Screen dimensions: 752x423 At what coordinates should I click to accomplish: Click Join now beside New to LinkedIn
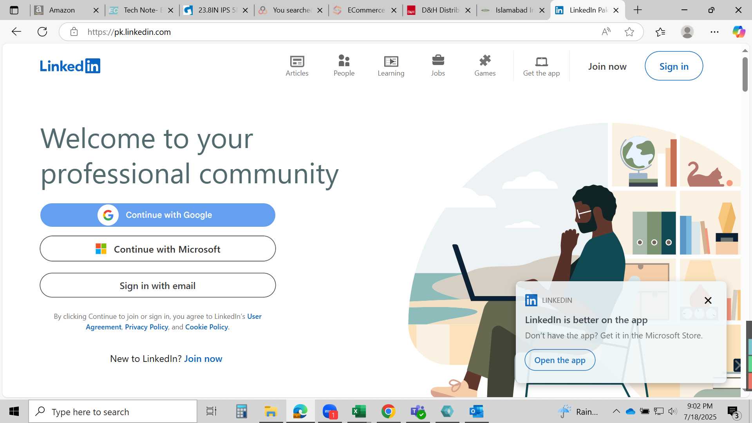tap(203, 359)
